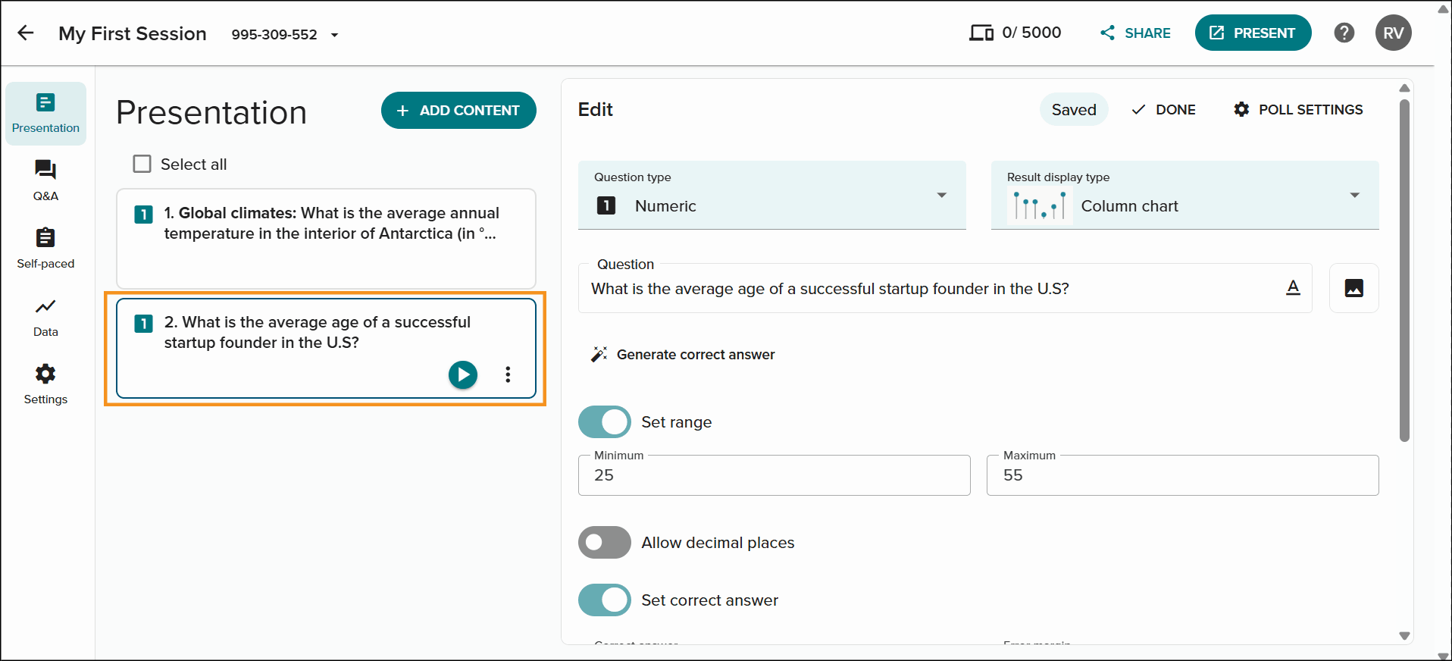The width and height of the screenshot is (1452, 661).
Task: Open the Settings sidebar tab
Action: tap(45, 384)
